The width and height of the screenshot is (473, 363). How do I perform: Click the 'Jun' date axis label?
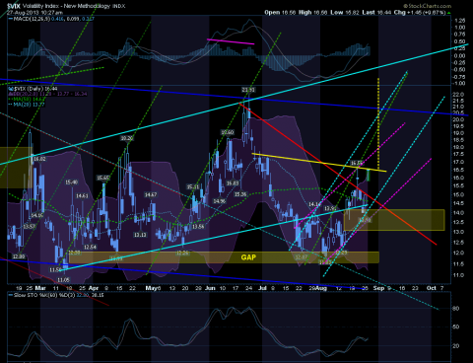210,288
